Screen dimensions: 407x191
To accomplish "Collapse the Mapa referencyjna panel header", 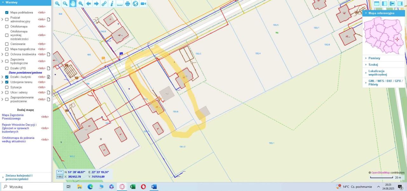I will pos(384,13).
